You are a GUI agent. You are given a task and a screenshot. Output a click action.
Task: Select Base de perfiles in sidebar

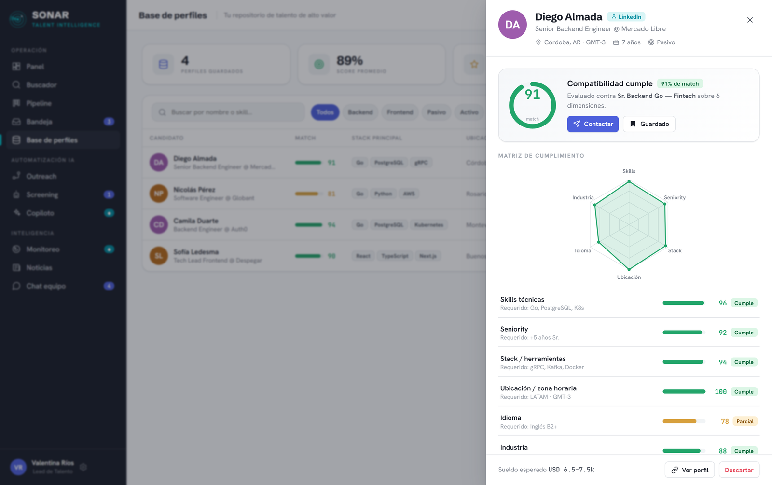(64, 140)
